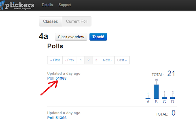Start teaching with the Teach! button
The image size is (196, 126).
98,37
